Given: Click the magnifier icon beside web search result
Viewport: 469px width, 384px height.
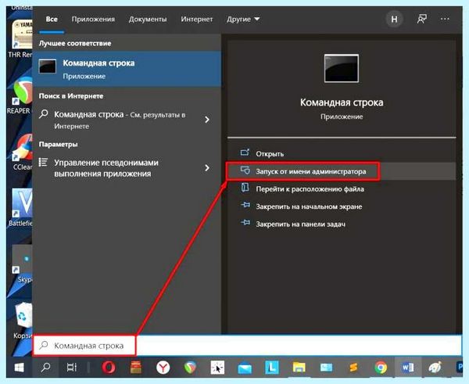Looking at the screenshot, I should [x=44, y=114].
